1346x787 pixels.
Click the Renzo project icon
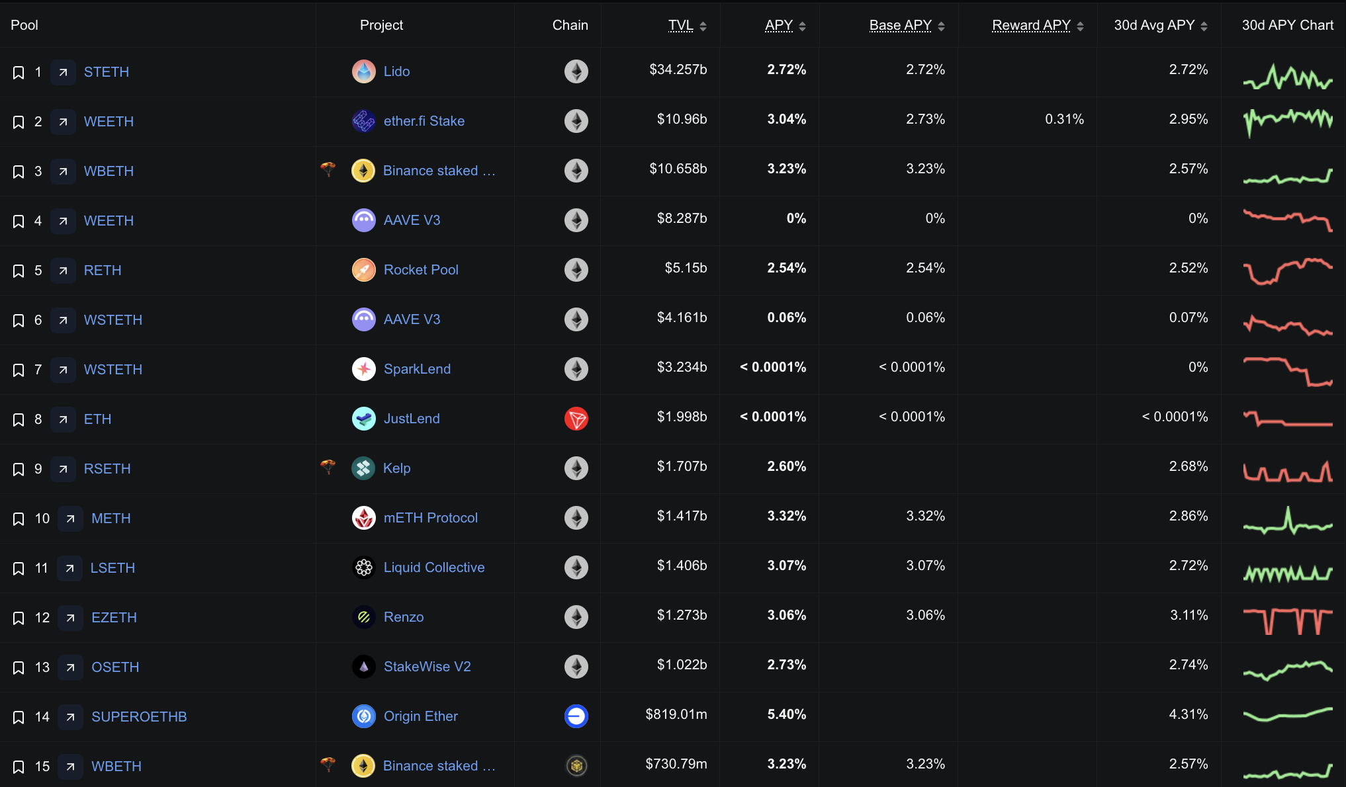364,616
